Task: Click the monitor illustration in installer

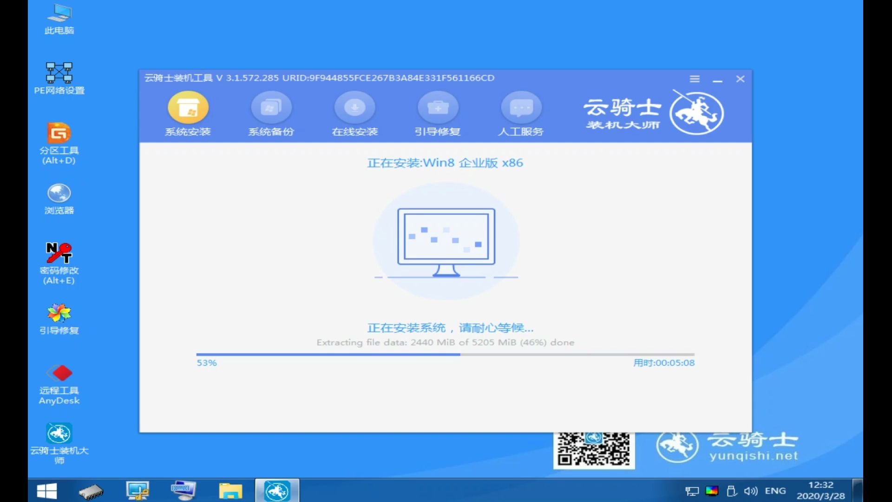Action: click(x=446, y=242)
